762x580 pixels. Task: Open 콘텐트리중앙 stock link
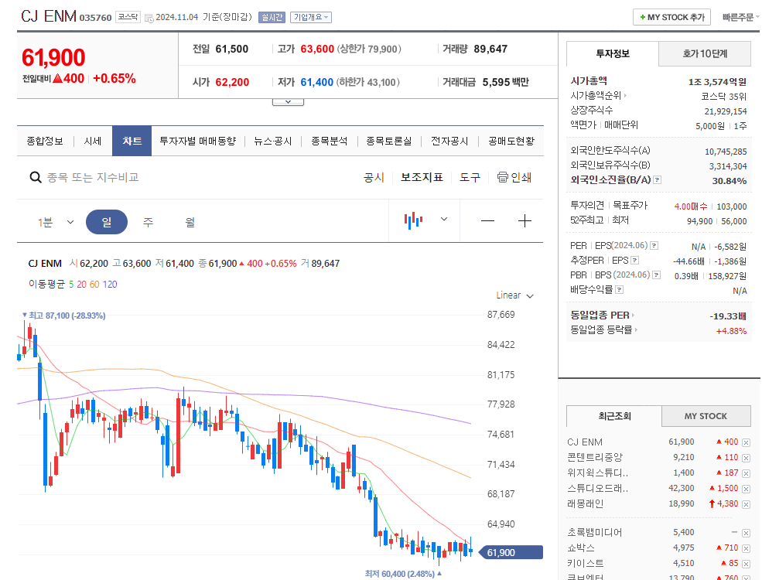click(595, 458)
